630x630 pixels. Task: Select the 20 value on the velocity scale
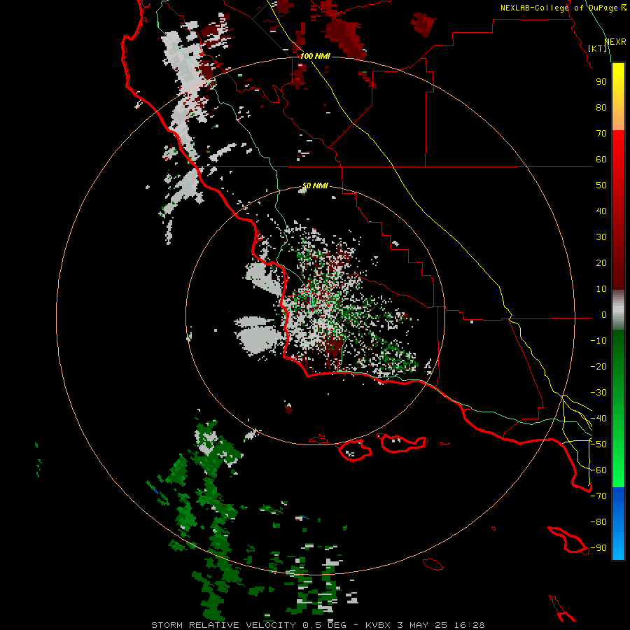coord(601,263)
